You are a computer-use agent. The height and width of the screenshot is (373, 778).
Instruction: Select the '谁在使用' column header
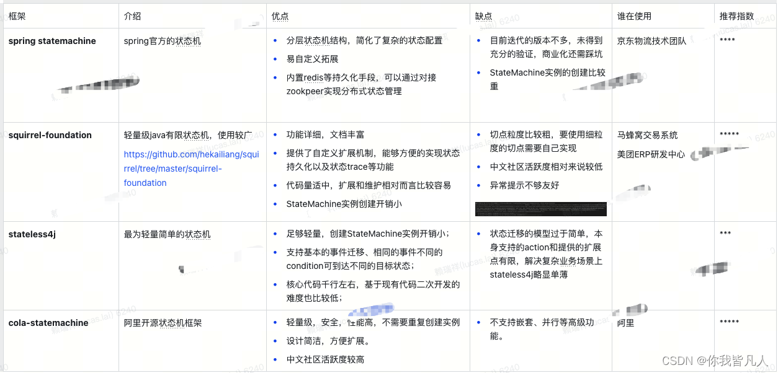pos(635,16)
